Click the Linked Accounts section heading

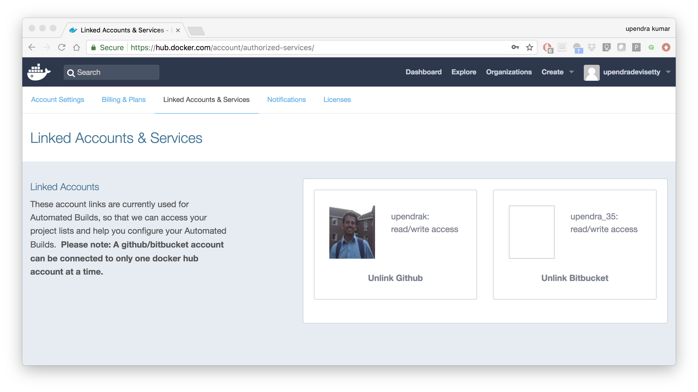tap(65, 187)
